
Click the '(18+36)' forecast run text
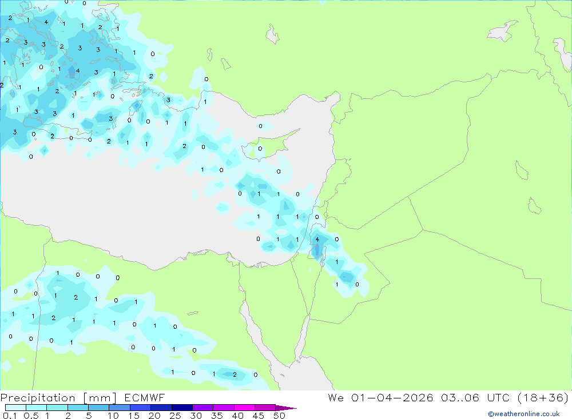pos(543,397)
